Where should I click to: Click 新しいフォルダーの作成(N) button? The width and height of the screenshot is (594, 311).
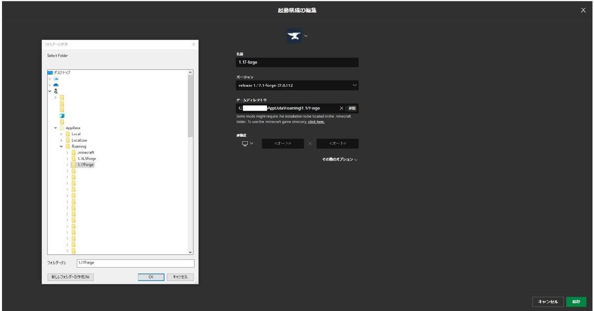(70, 277)
